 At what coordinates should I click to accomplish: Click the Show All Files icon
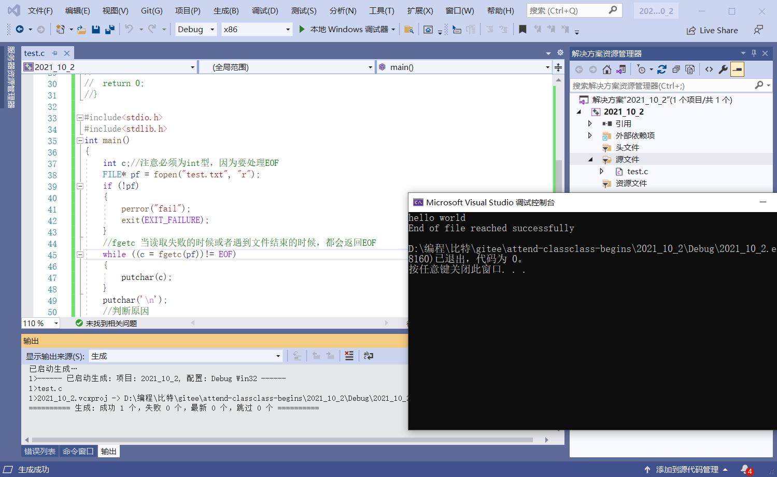point(690,69)
